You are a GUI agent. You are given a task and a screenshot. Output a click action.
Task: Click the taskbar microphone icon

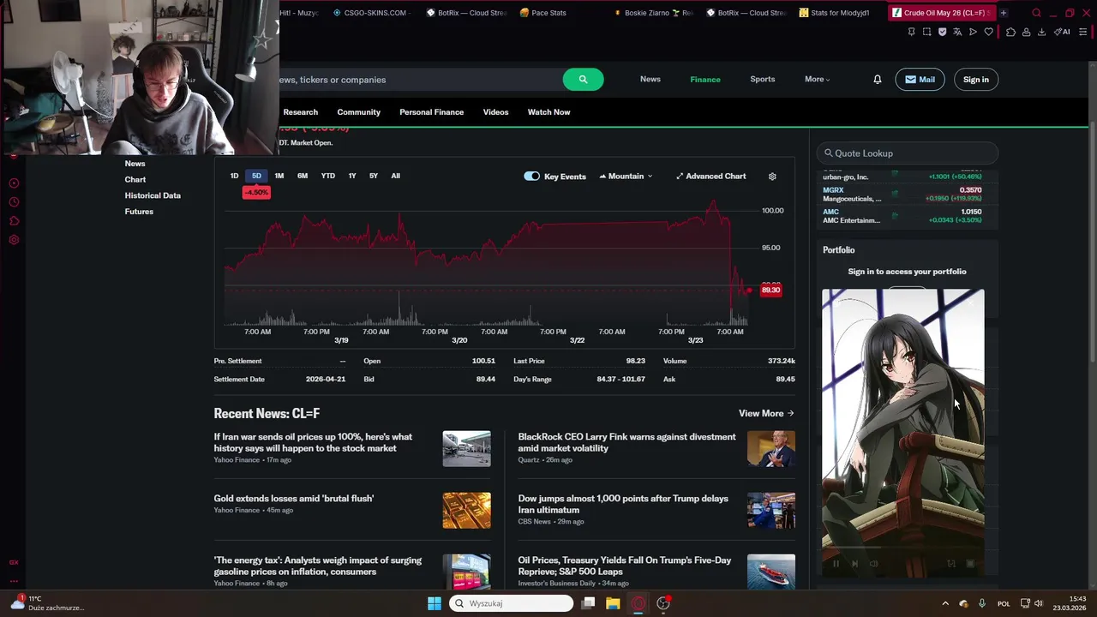pyautogui.click(x=982, y=603)
